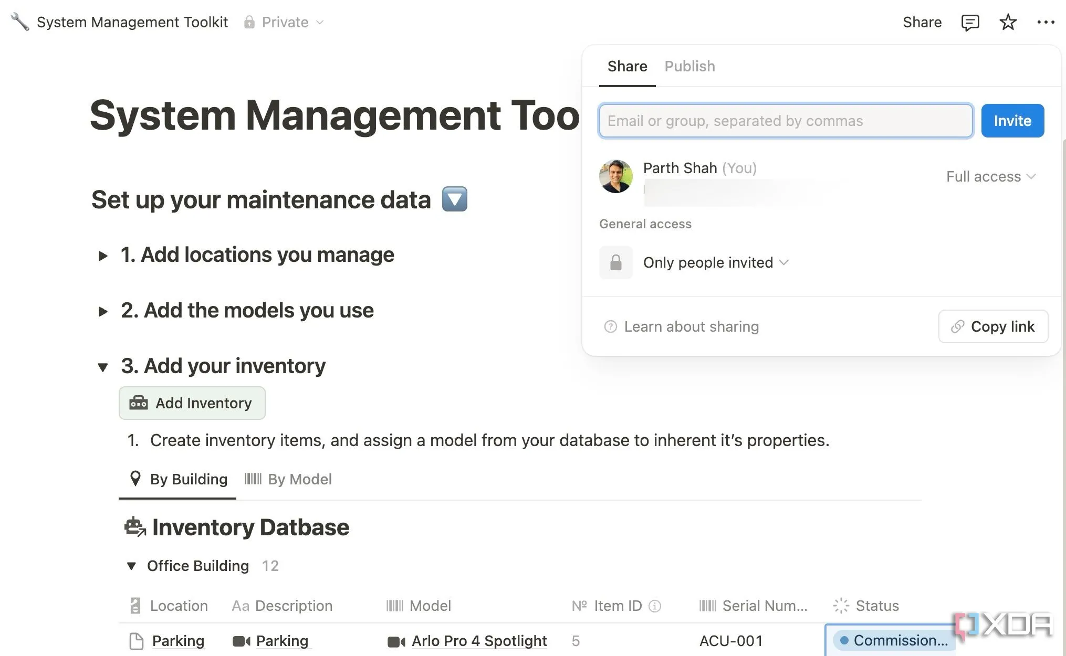Click the wrench page icon in breadcrumb

pos(20,22)
